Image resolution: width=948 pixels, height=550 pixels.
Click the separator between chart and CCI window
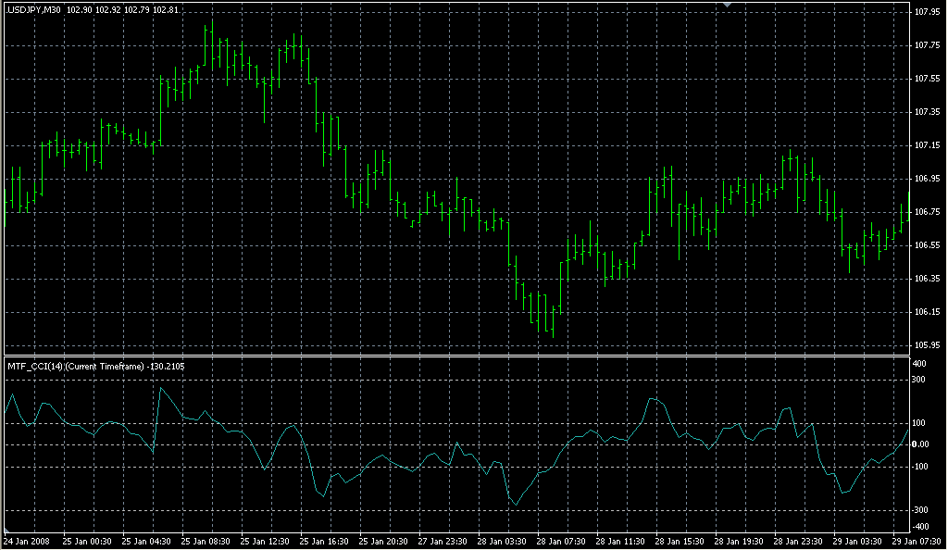click(454, 356)
